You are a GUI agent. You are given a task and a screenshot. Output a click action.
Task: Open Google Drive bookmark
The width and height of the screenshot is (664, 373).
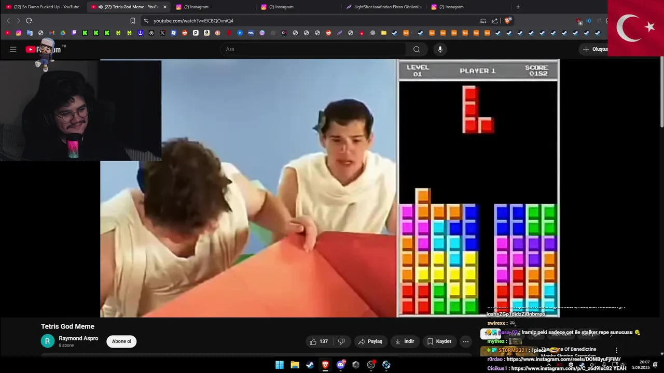tap(63, 33)
